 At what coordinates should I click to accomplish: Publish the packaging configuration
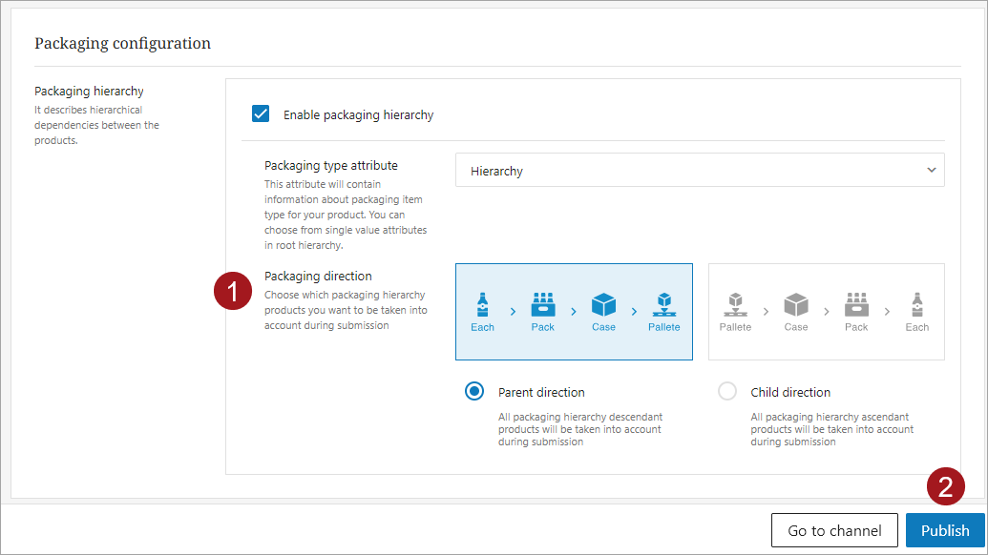click(x=944, y=530)
